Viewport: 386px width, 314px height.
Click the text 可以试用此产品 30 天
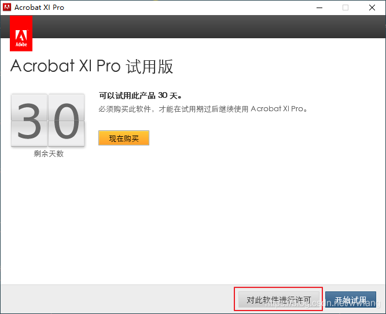[x=140, y=96]
